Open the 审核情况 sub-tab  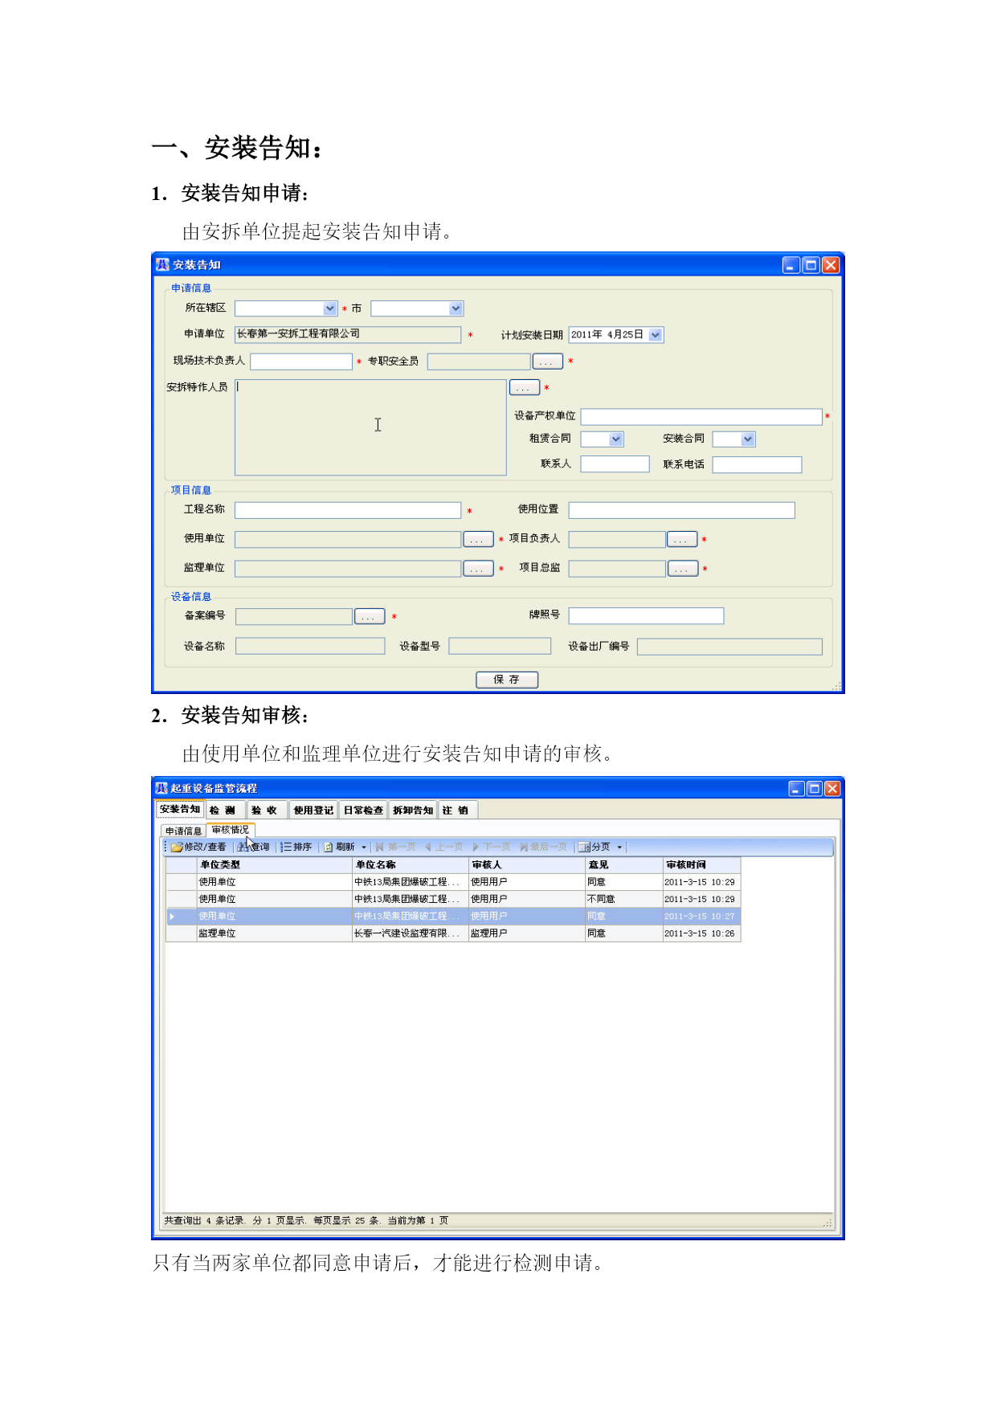[231, 831]
